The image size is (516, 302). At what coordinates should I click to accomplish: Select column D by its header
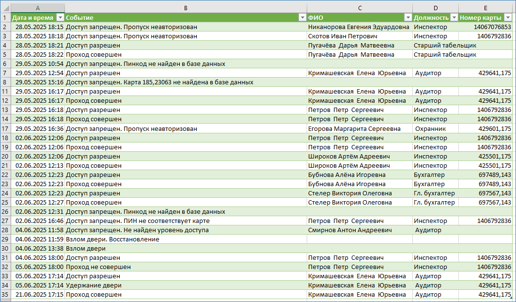pos(435,8)
